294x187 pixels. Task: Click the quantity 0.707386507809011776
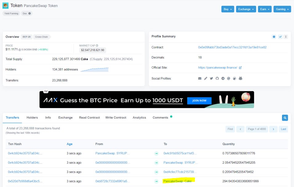click(239, 153)
